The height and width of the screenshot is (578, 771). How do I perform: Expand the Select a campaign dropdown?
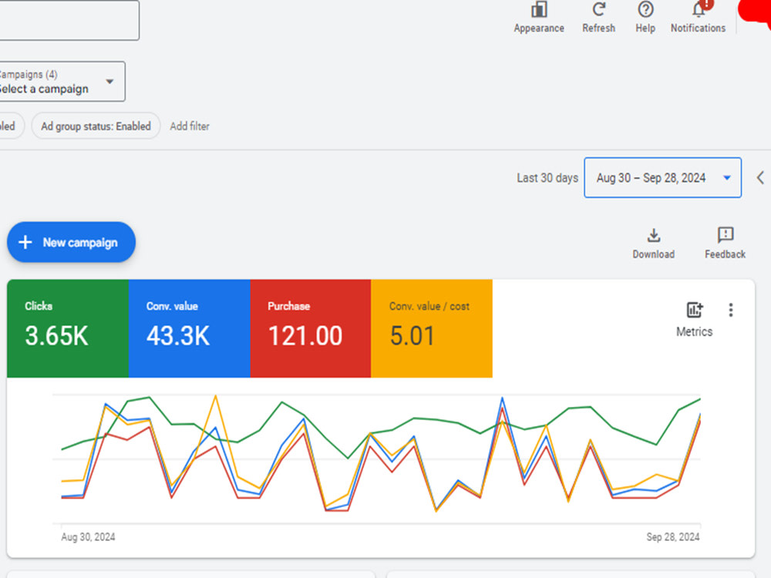click(62, 82)
